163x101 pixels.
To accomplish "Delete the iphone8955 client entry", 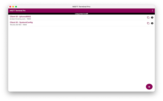I will (152, 18).
